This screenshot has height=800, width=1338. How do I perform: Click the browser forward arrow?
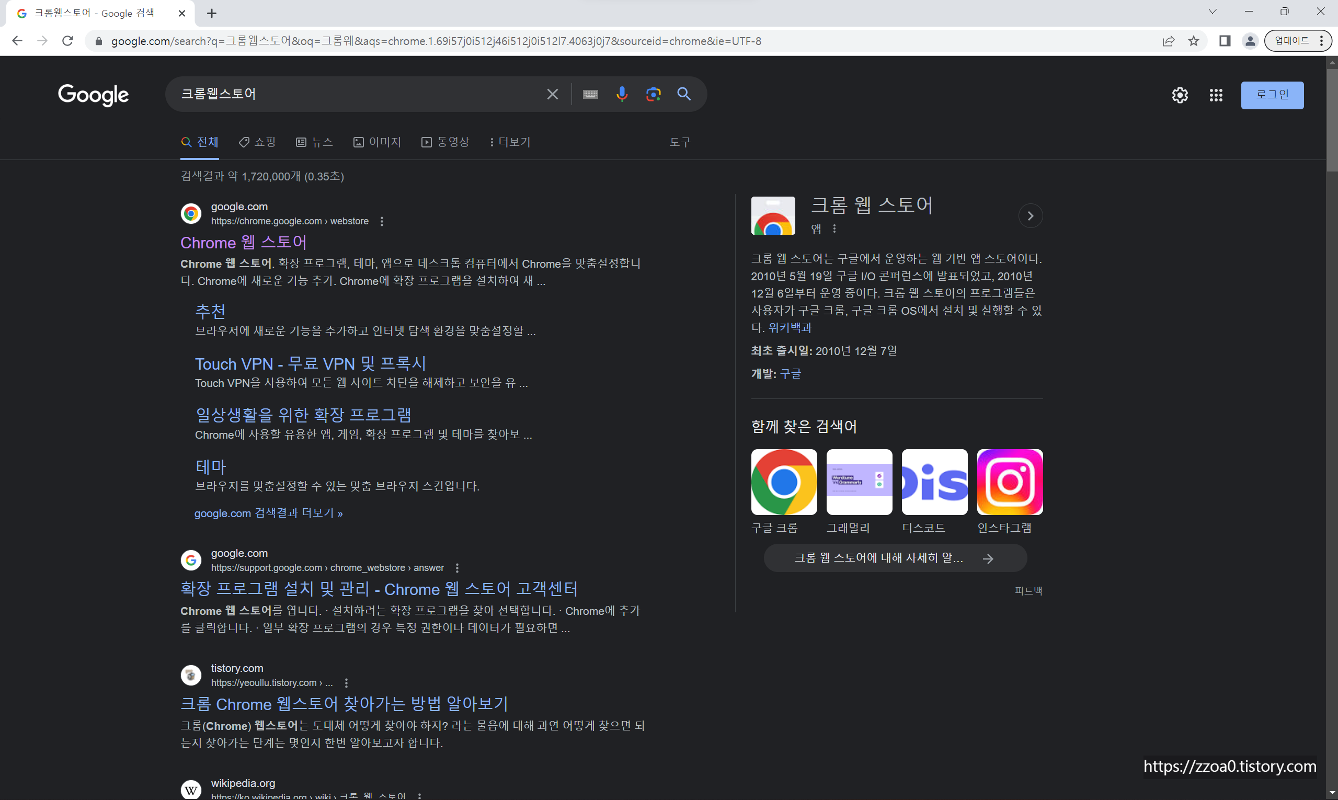(x=42, y=41)
